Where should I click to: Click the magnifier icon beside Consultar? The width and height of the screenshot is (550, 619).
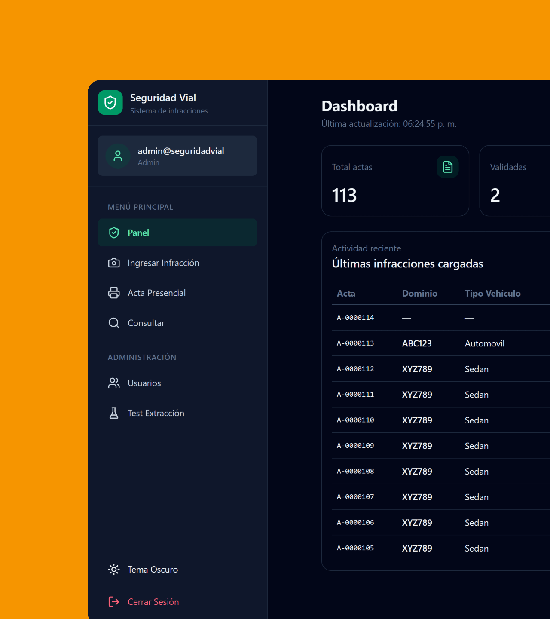click(114, 323)
